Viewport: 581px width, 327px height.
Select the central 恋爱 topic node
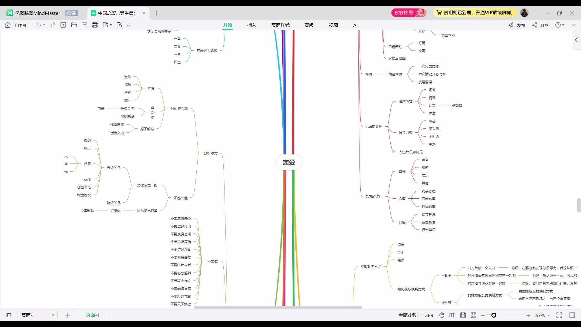coord(289,163)
